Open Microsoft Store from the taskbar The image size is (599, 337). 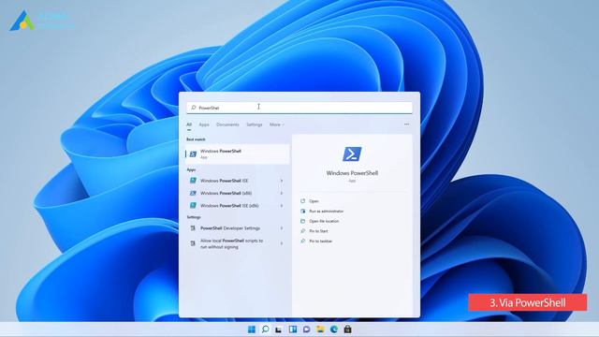pos(347,329)
